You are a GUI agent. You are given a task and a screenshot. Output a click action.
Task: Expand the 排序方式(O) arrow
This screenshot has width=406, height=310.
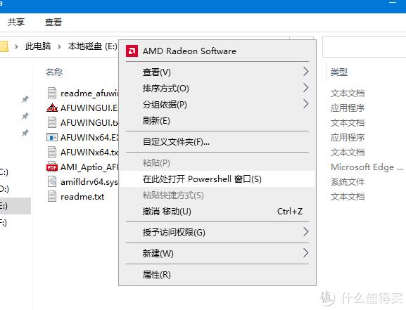tap(306, 88)
